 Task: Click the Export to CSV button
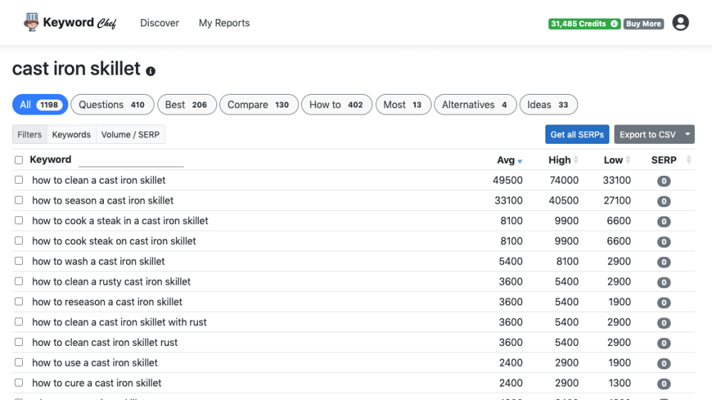(x=647, y=135)
